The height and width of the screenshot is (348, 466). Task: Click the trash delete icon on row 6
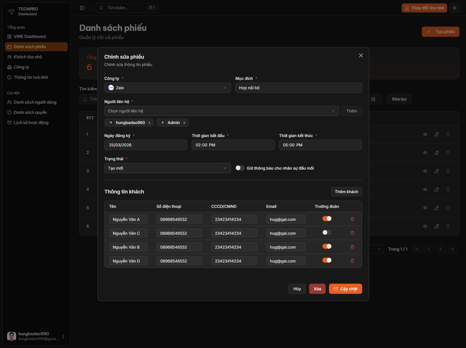tap(448, 226)
